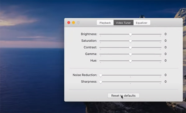Image resolution: width=186 pixels, height=113 pixels.
Task: Click the Gamma slider handle
Action: point(131,54)
